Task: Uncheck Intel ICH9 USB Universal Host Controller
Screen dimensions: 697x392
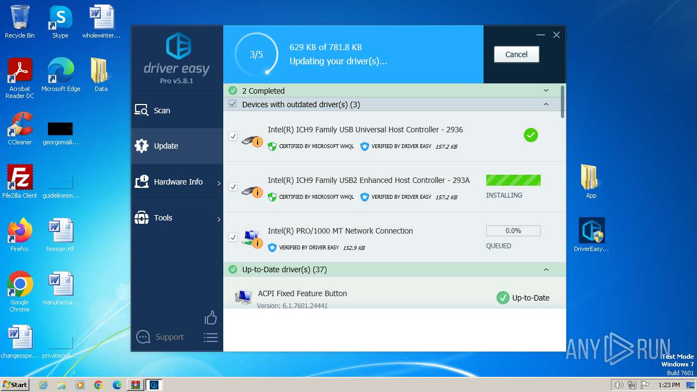Action: coord(233,136)
